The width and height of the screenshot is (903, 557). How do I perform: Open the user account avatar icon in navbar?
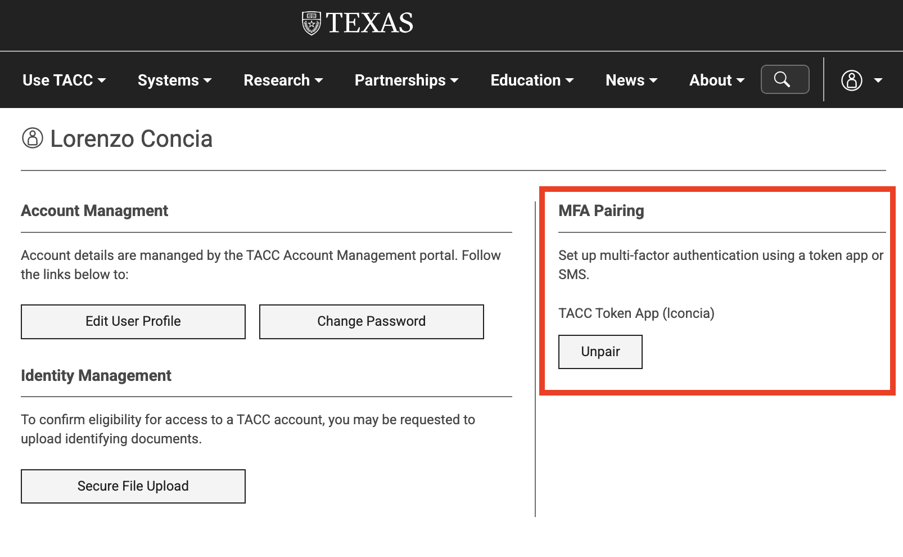pyautogui.click(x=851, y=80)
